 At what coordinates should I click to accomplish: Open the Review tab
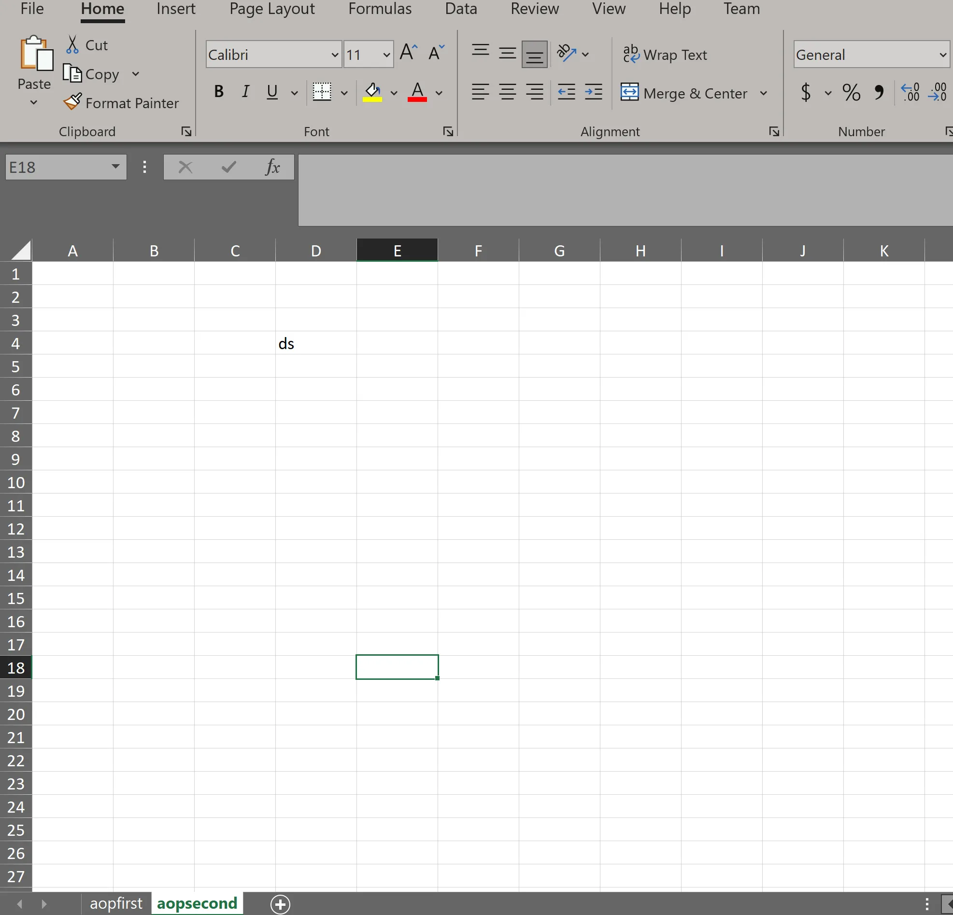point(535,9)
